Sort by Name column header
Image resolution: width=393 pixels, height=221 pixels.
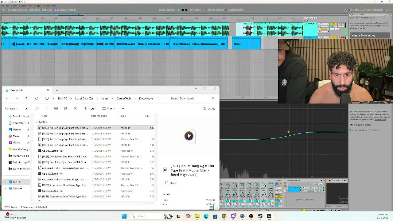(x=44, y=116)
